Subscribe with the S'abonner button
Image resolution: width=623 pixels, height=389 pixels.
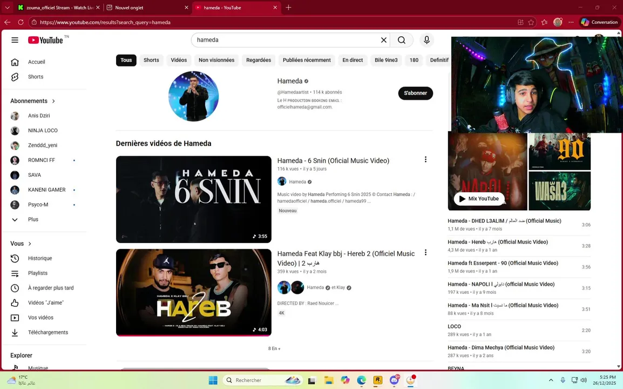[x=416, y=93]
